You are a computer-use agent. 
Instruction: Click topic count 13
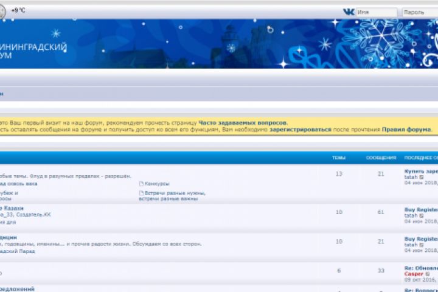pyautogui.click(x=339, y=174)
